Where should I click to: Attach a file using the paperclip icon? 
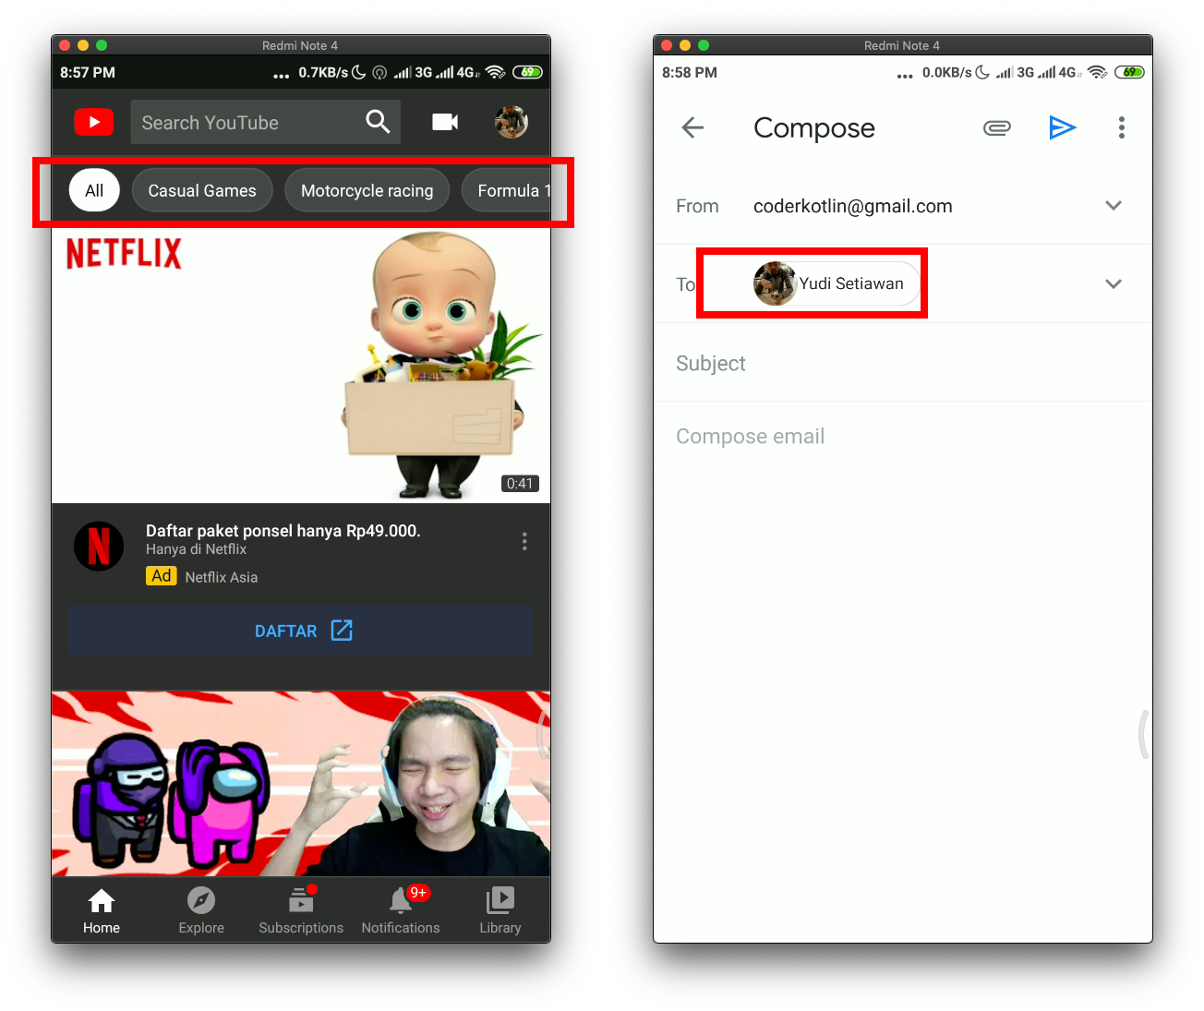pyautogui.click(x=996, y=127)
